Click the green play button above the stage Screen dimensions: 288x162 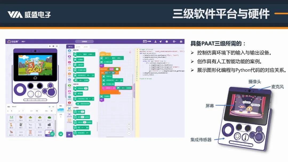[50, 46]
